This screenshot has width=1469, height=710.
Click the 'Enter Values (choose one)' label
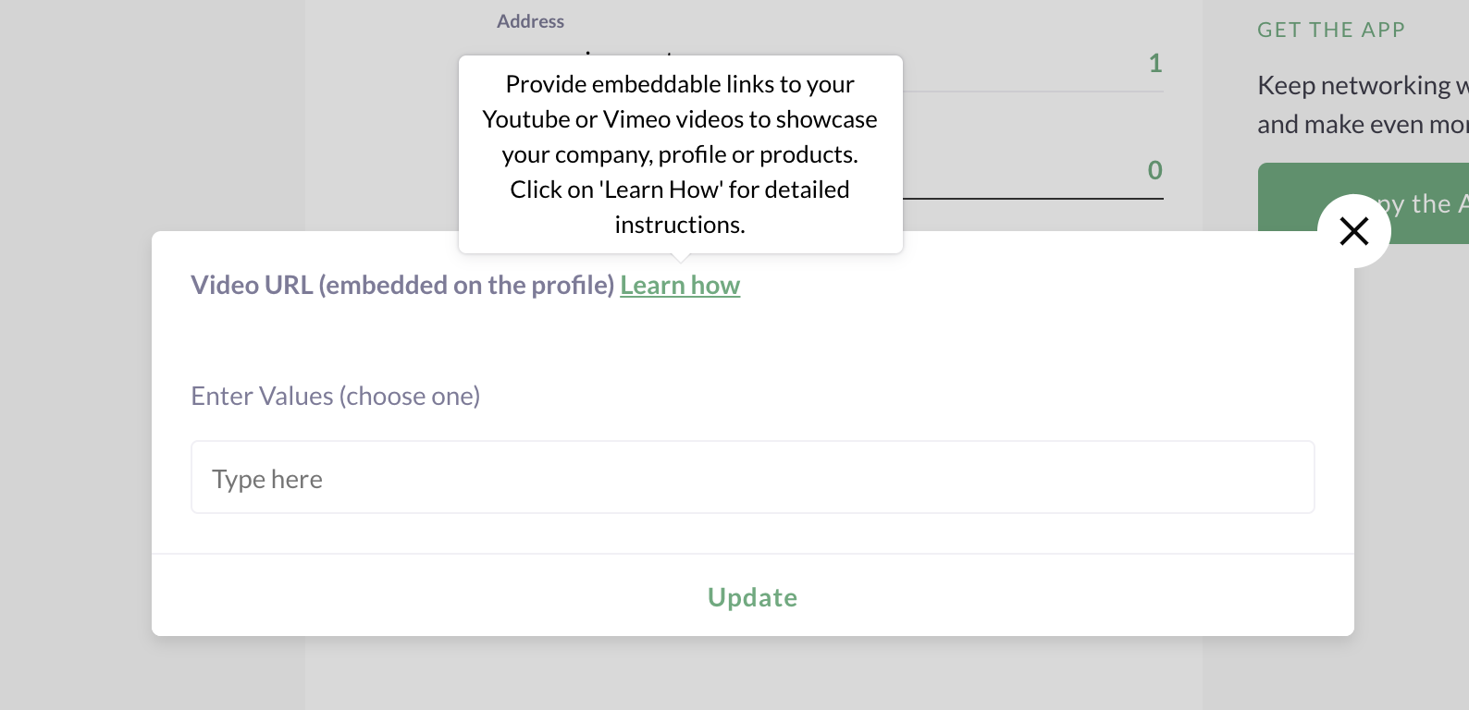[336, 396]
